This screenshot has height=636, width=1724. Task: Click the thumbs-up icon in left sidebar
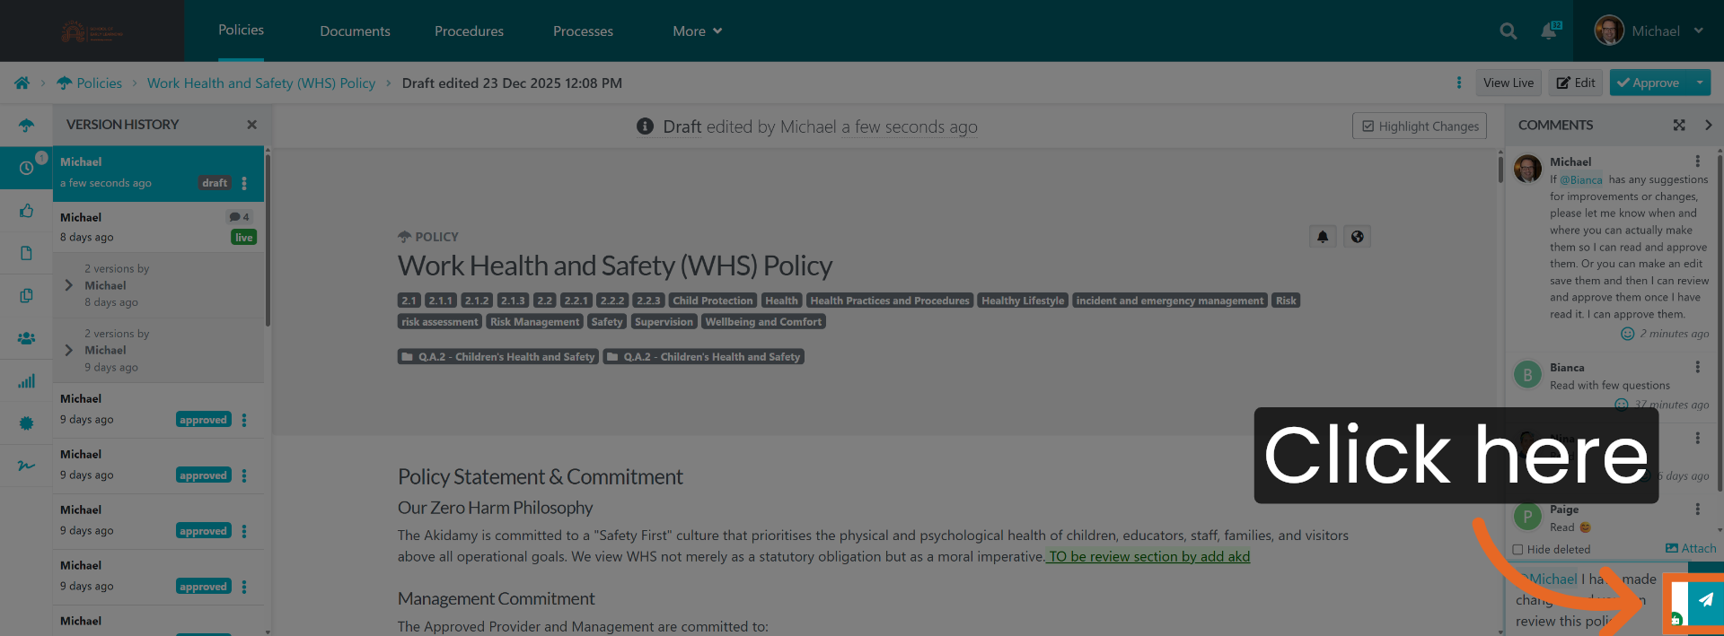tap(26, 211)
